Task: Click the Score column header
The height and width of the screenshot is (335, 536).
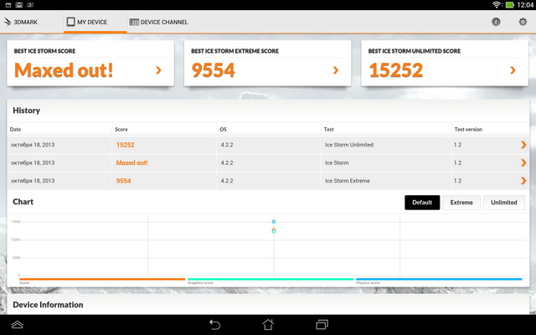Action: pyautogui.click(x=121, y=129)
